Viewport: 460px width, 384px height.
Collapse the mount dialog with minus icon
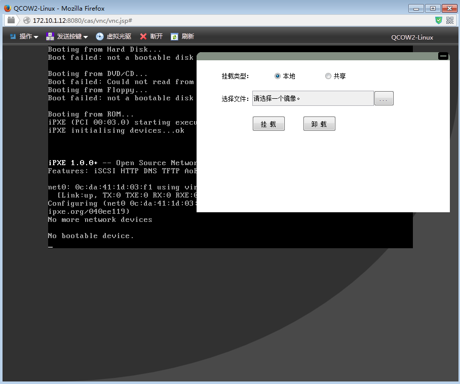point(443,56)
